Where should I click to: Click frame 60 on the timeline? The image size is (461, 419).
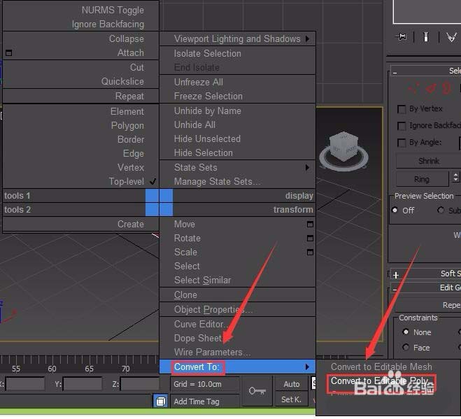click(x=52, y=369)
